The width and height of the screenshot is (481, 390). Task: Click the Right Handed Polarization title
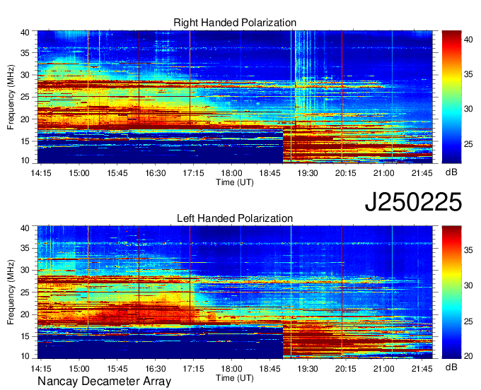click(x=235, y=23)
